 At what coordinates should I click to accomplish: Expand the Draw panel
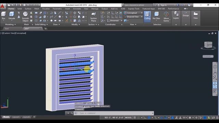click(x=56, y=24)
